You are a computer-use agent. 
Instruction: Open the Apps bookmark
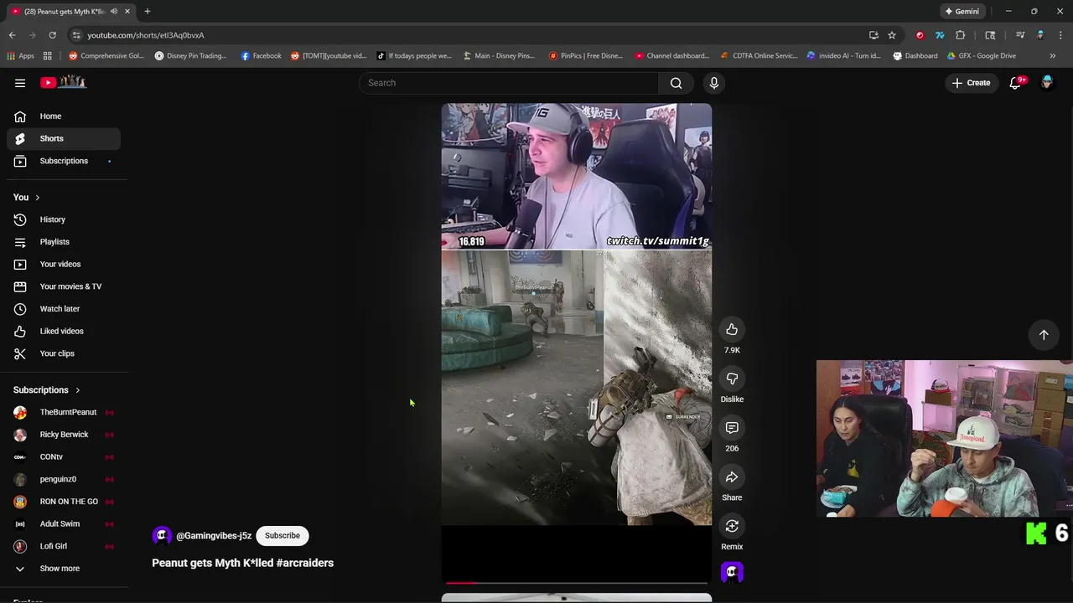[x=20, y=56]
